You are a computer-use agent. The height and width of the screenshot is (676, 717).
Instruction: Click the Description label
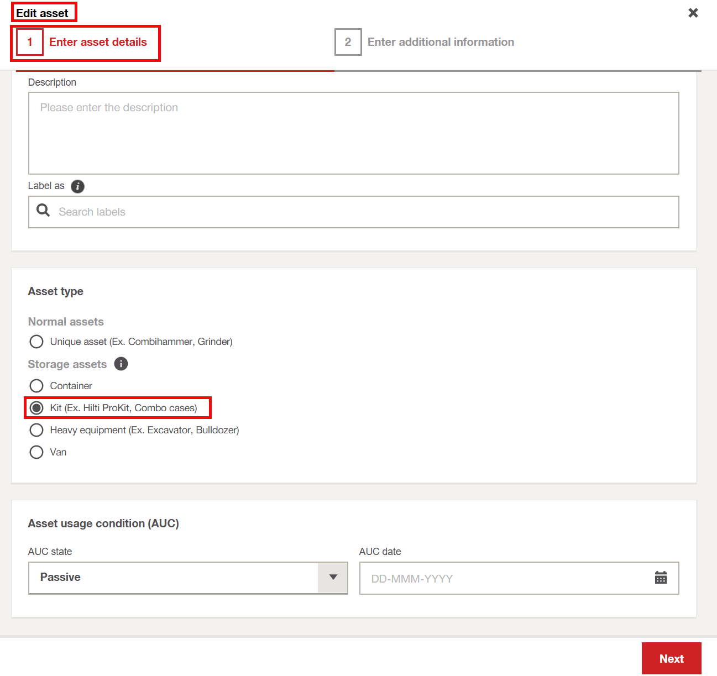(52, 82)
